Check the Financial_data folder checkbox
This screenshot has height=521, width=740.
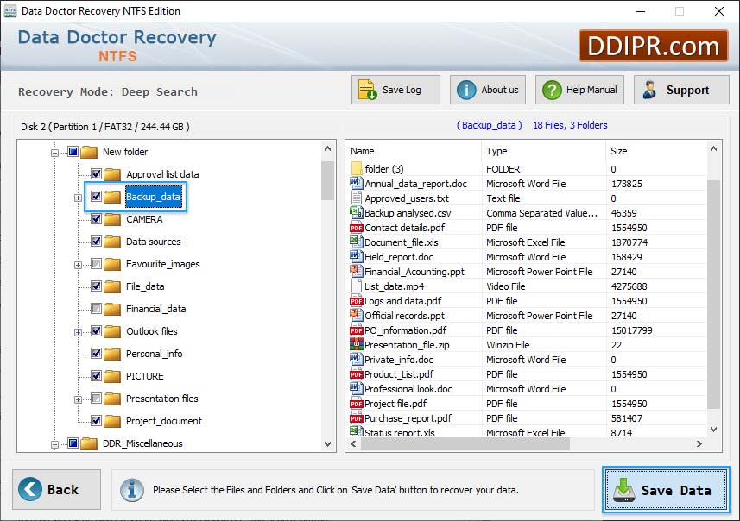[x=96, y=309]
